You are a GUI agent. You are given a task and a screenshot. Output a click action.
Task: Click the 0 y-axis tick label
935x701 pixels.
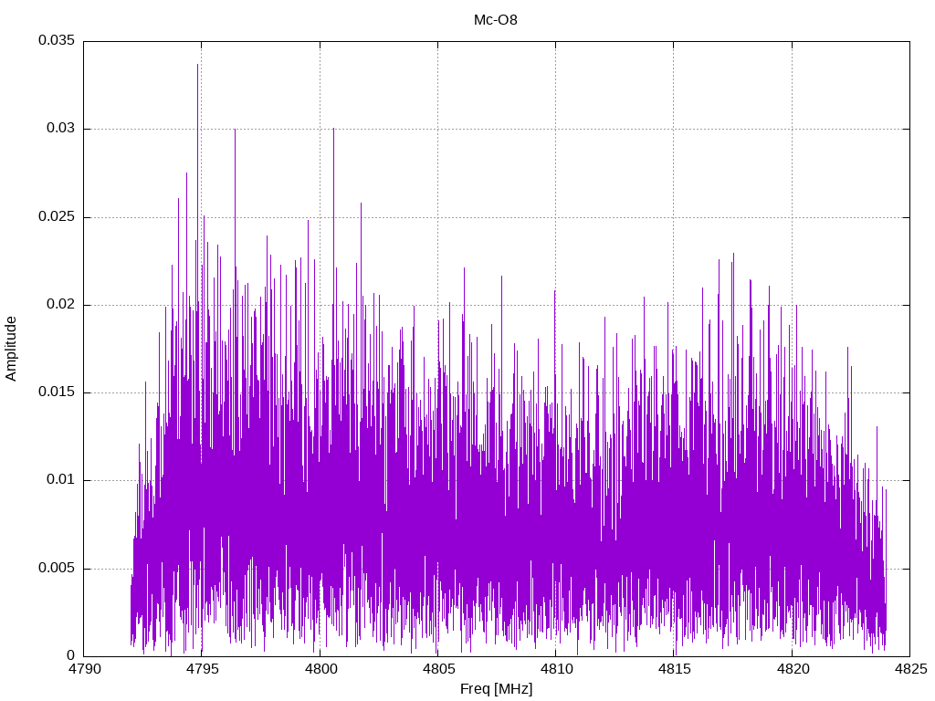pos(71,655)
